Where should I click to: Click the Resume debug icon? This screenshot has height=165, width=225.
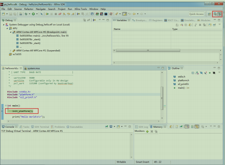click(x=47, y=14)
